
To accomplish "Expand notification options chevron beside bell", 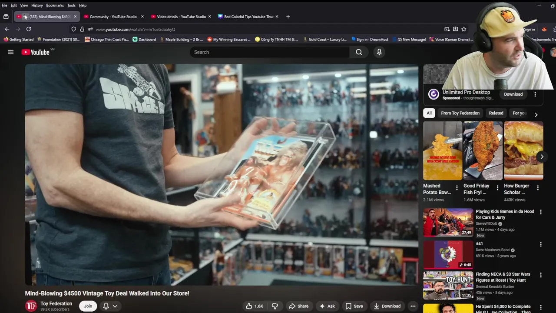I will (x=115, y=306).
